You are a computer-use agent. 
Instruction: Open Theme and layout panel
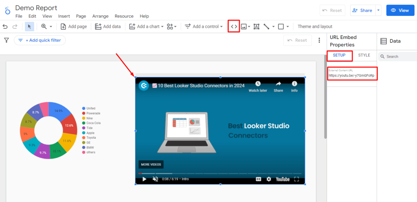tap(315, 26)
